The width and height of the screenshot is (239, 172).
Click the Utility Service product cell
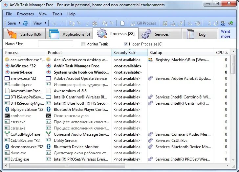pyautogui.click(x=66, y=140)
